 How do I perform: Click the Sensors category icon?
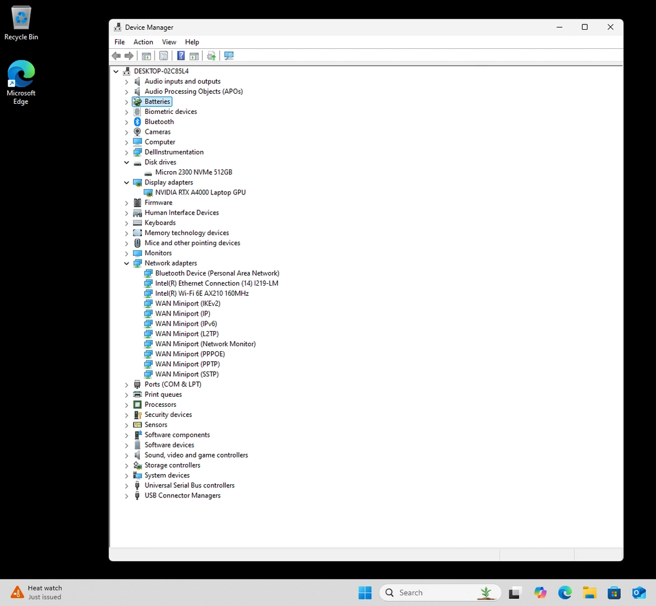(x=137, y=425)
